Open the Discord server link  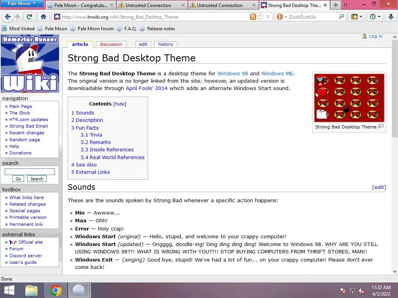click(26, 256)
